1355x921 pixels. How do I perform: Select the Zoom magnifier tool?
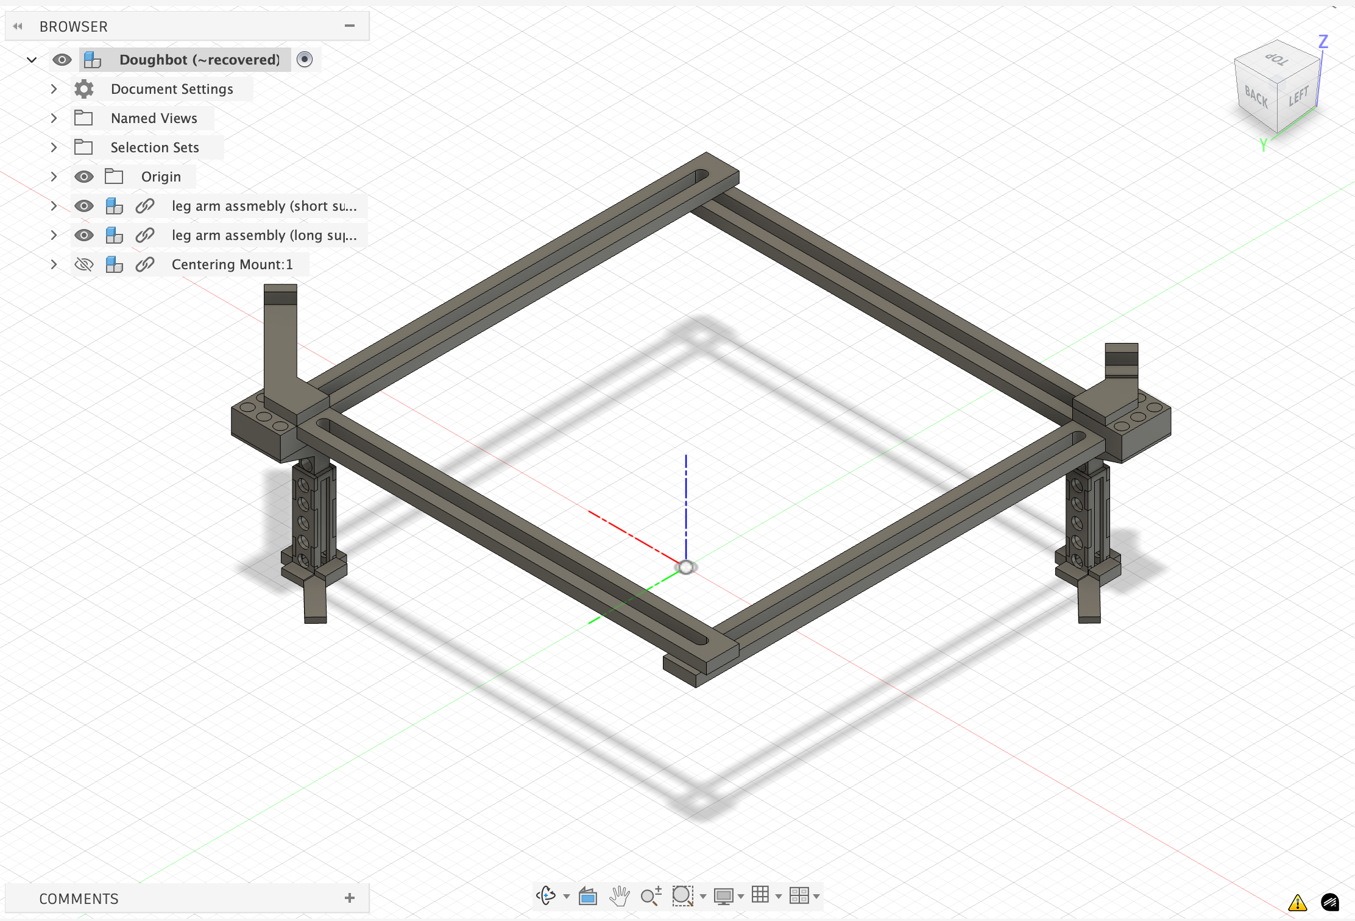tap(651, 895)
